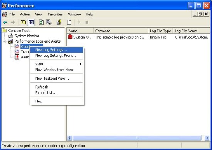Click the Console Root folder icon

coord(5,31)
